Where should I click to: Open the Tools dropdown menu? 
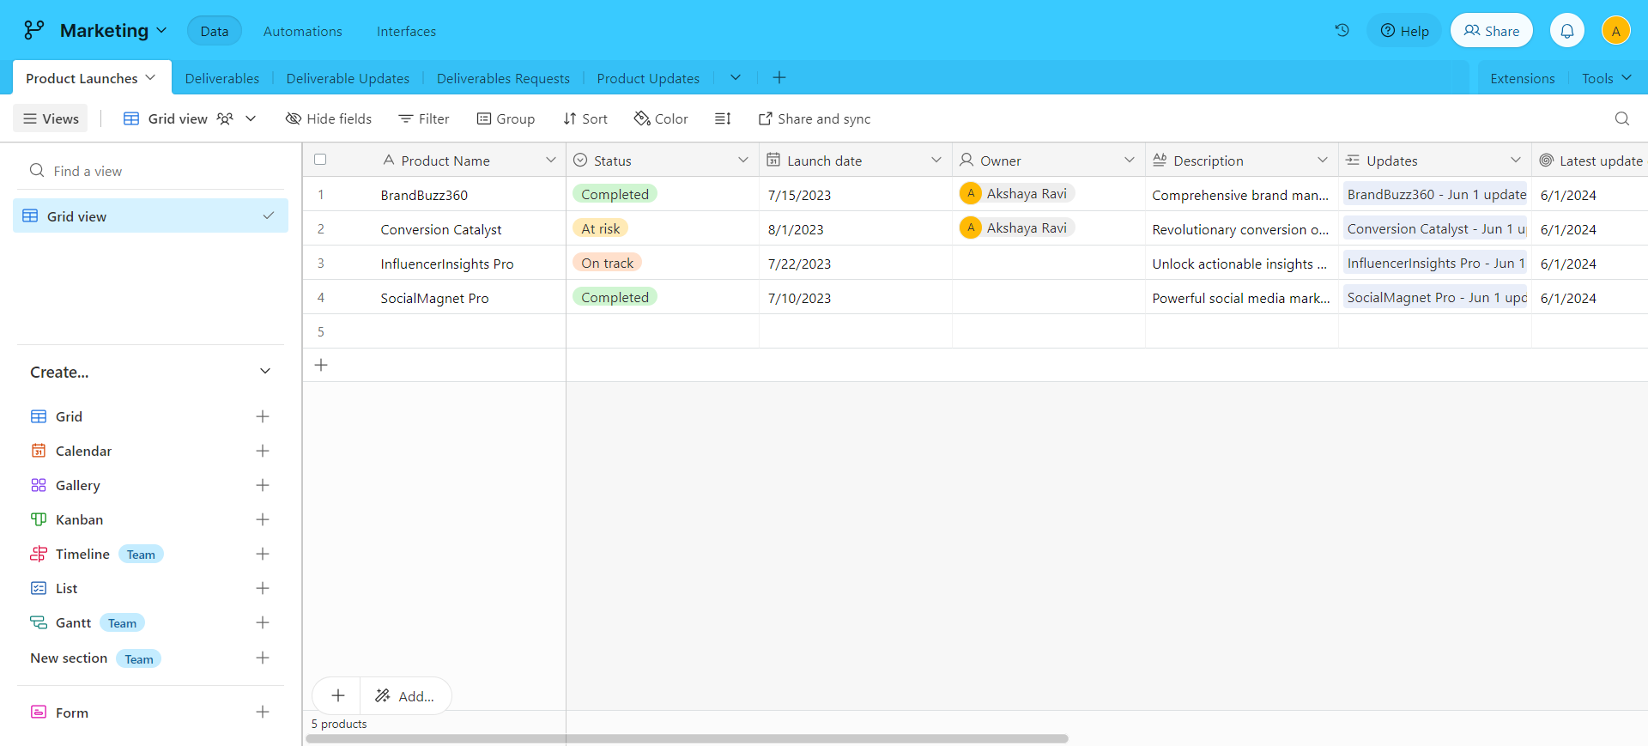1606,78
